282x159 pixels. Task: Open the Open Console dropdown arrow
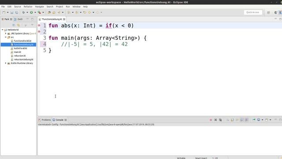click(270, 120)
